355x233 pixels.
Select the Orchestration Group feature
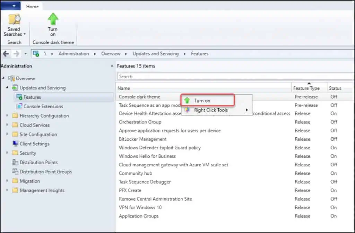(235, 122)
